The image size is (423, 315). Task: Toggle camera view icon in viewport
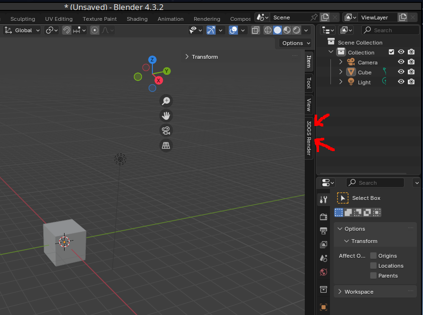pyautogui.click(x=166, y=131)
